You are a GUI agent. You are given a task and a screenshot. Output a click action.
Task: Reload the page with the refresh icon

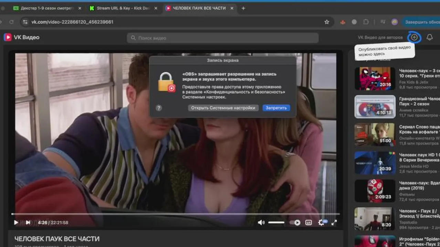pos(11,22)
